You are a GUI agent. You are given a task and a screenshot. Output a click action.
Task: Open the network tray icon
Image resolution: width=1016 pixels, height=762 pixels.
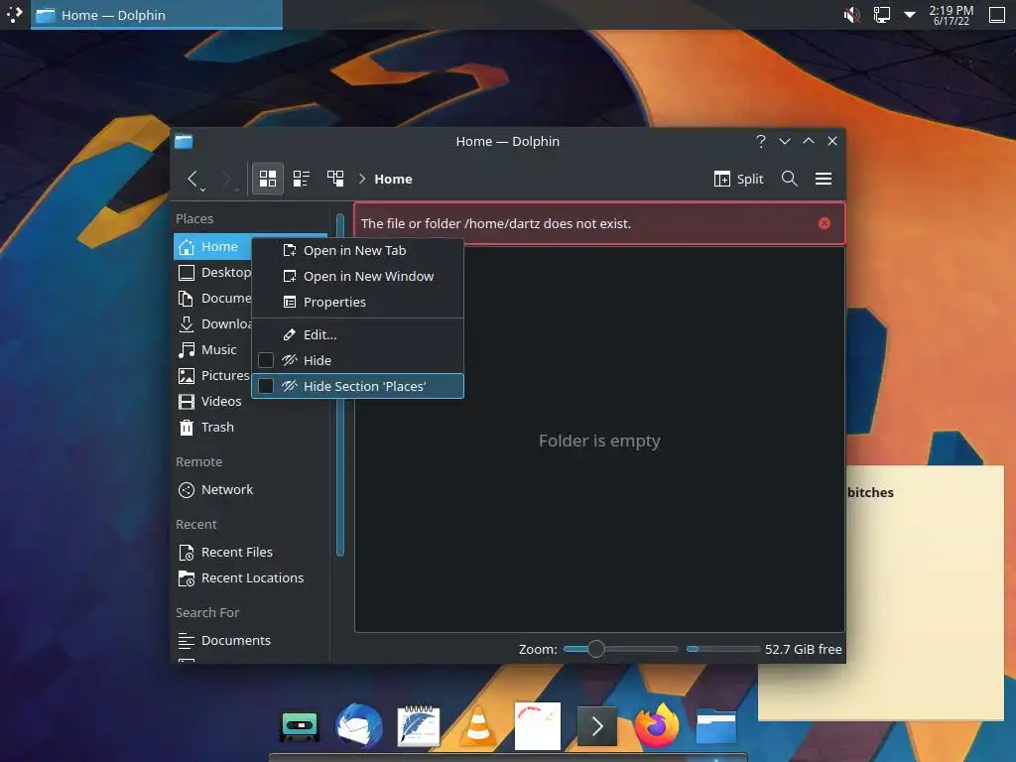coord(881,14)
